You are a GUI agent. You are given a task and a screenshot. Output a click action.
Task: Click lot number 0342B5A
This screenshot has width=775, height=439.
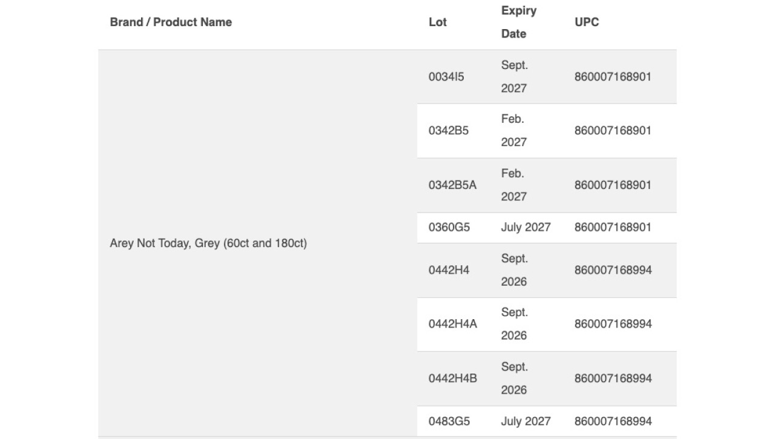click(x=452, y=185)
